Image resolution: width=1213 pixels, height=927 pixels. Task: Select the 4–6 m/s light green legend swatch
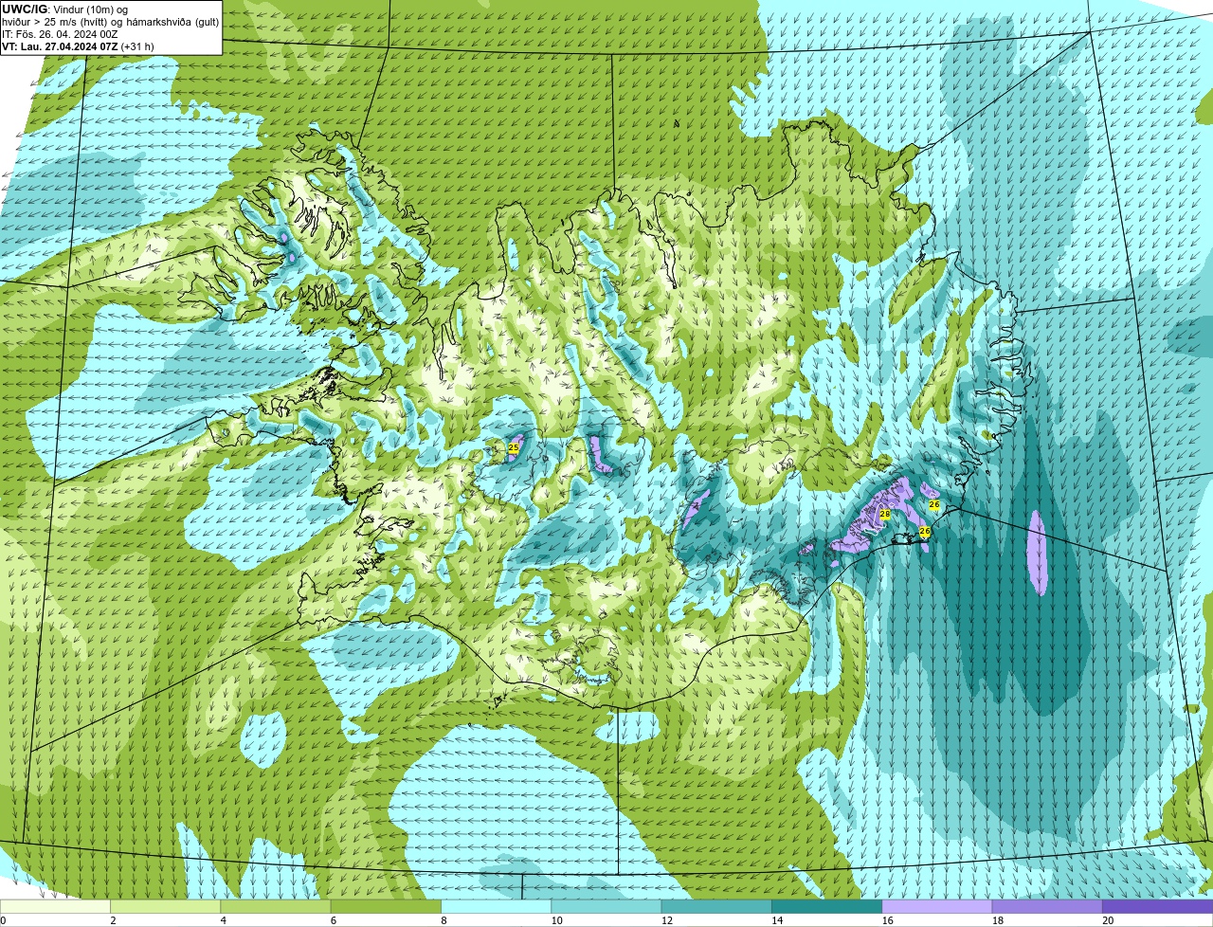tap(275, 906)
